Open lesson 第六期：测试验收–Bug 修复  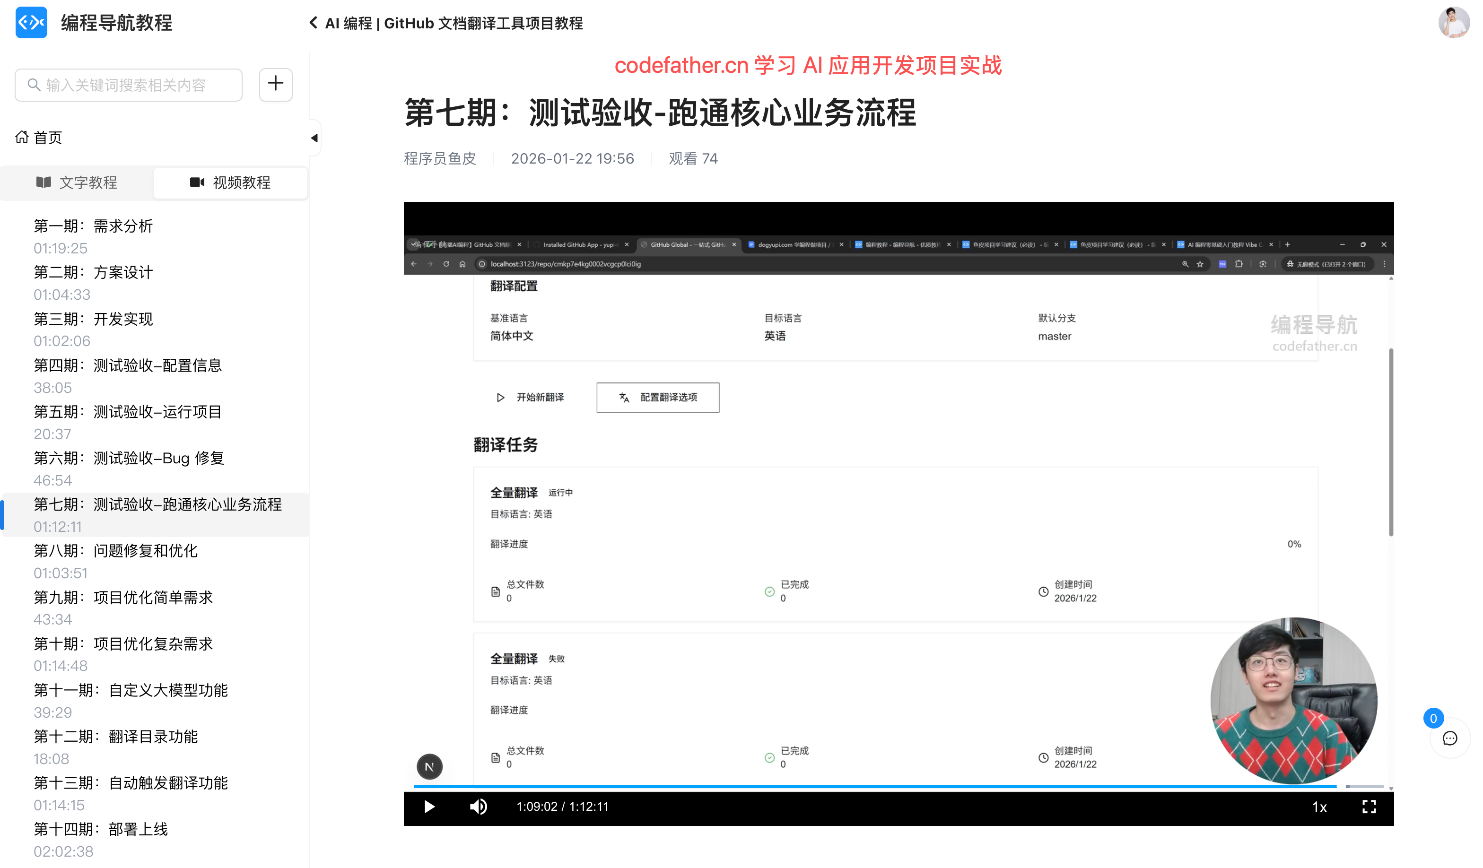[x=129, y=458]
